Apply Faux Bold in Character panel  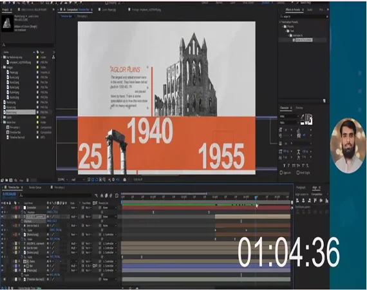pyautogui.click(x=285, y=166)
